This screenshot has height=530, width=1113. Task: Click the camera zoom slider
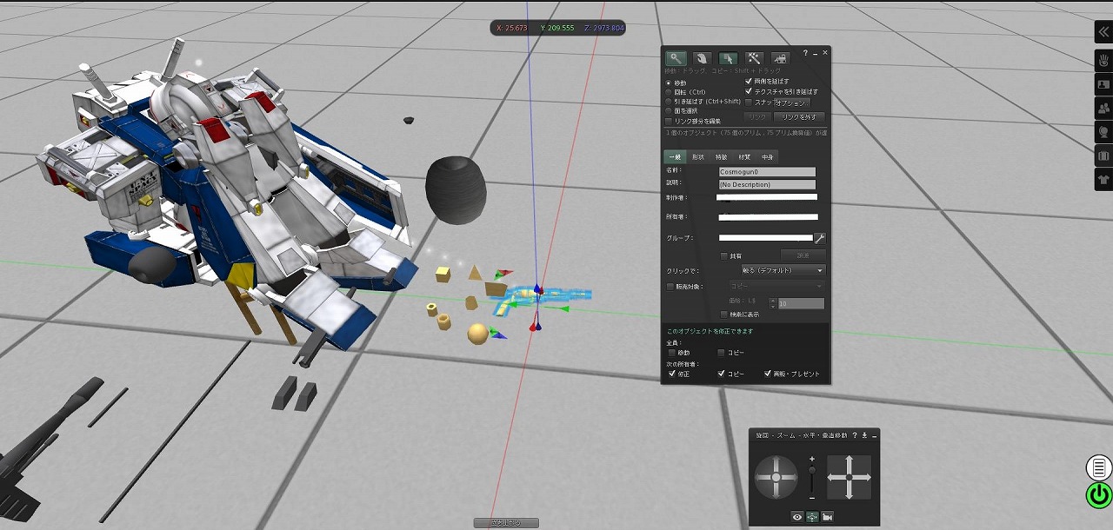[812, 478]
